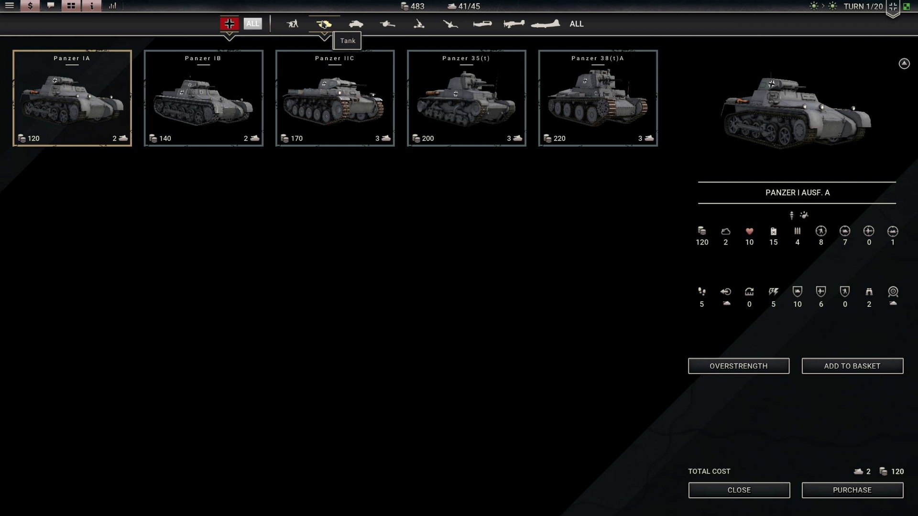918x516 pixels.
Task: Click the ammo bullets stat icon
Action: (798, 231)
